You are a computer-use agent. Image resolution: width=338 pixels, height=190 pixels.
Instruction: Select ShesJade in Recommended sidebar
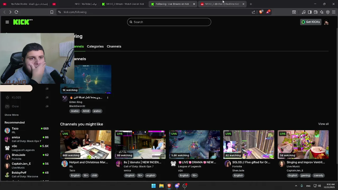click(x=26, y=157)
